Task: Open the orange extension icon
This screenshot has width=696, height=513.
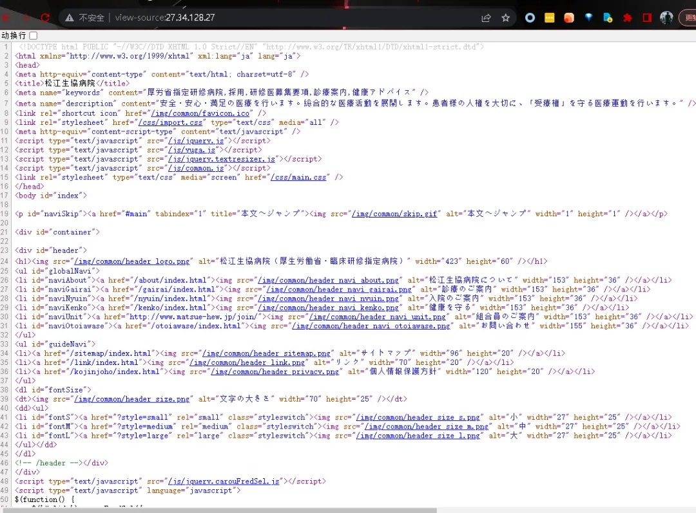Action: coord(569,18)
